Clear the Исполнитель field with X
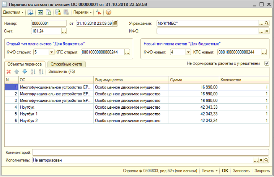Viewport: 274px width, 177px height. pos(261,160)
